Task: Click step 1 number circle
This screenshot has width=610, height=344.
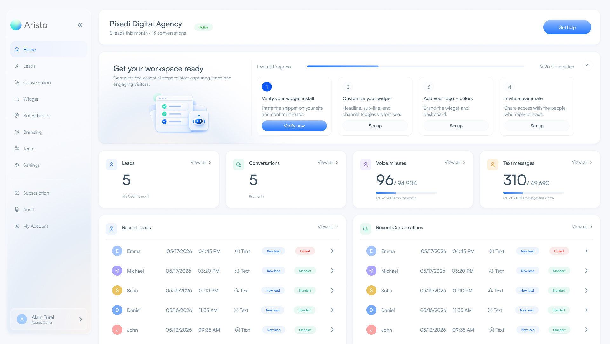Action: [267, 87]
